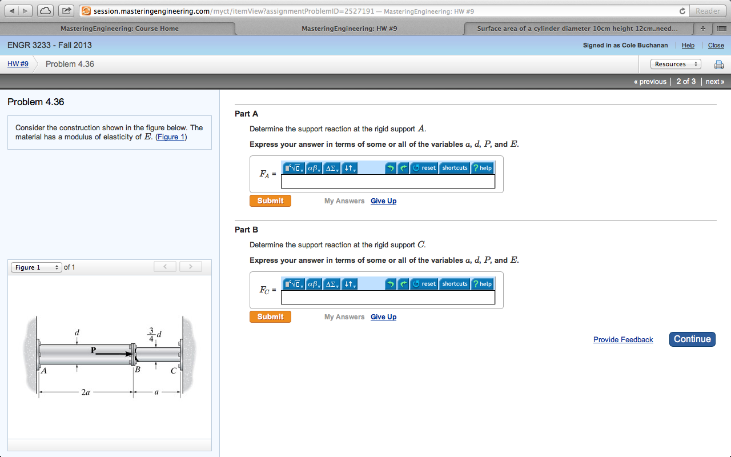The width and height of the screenshot is (731, 457).
Task: Give up on Part A
Action: pos(383,201)
